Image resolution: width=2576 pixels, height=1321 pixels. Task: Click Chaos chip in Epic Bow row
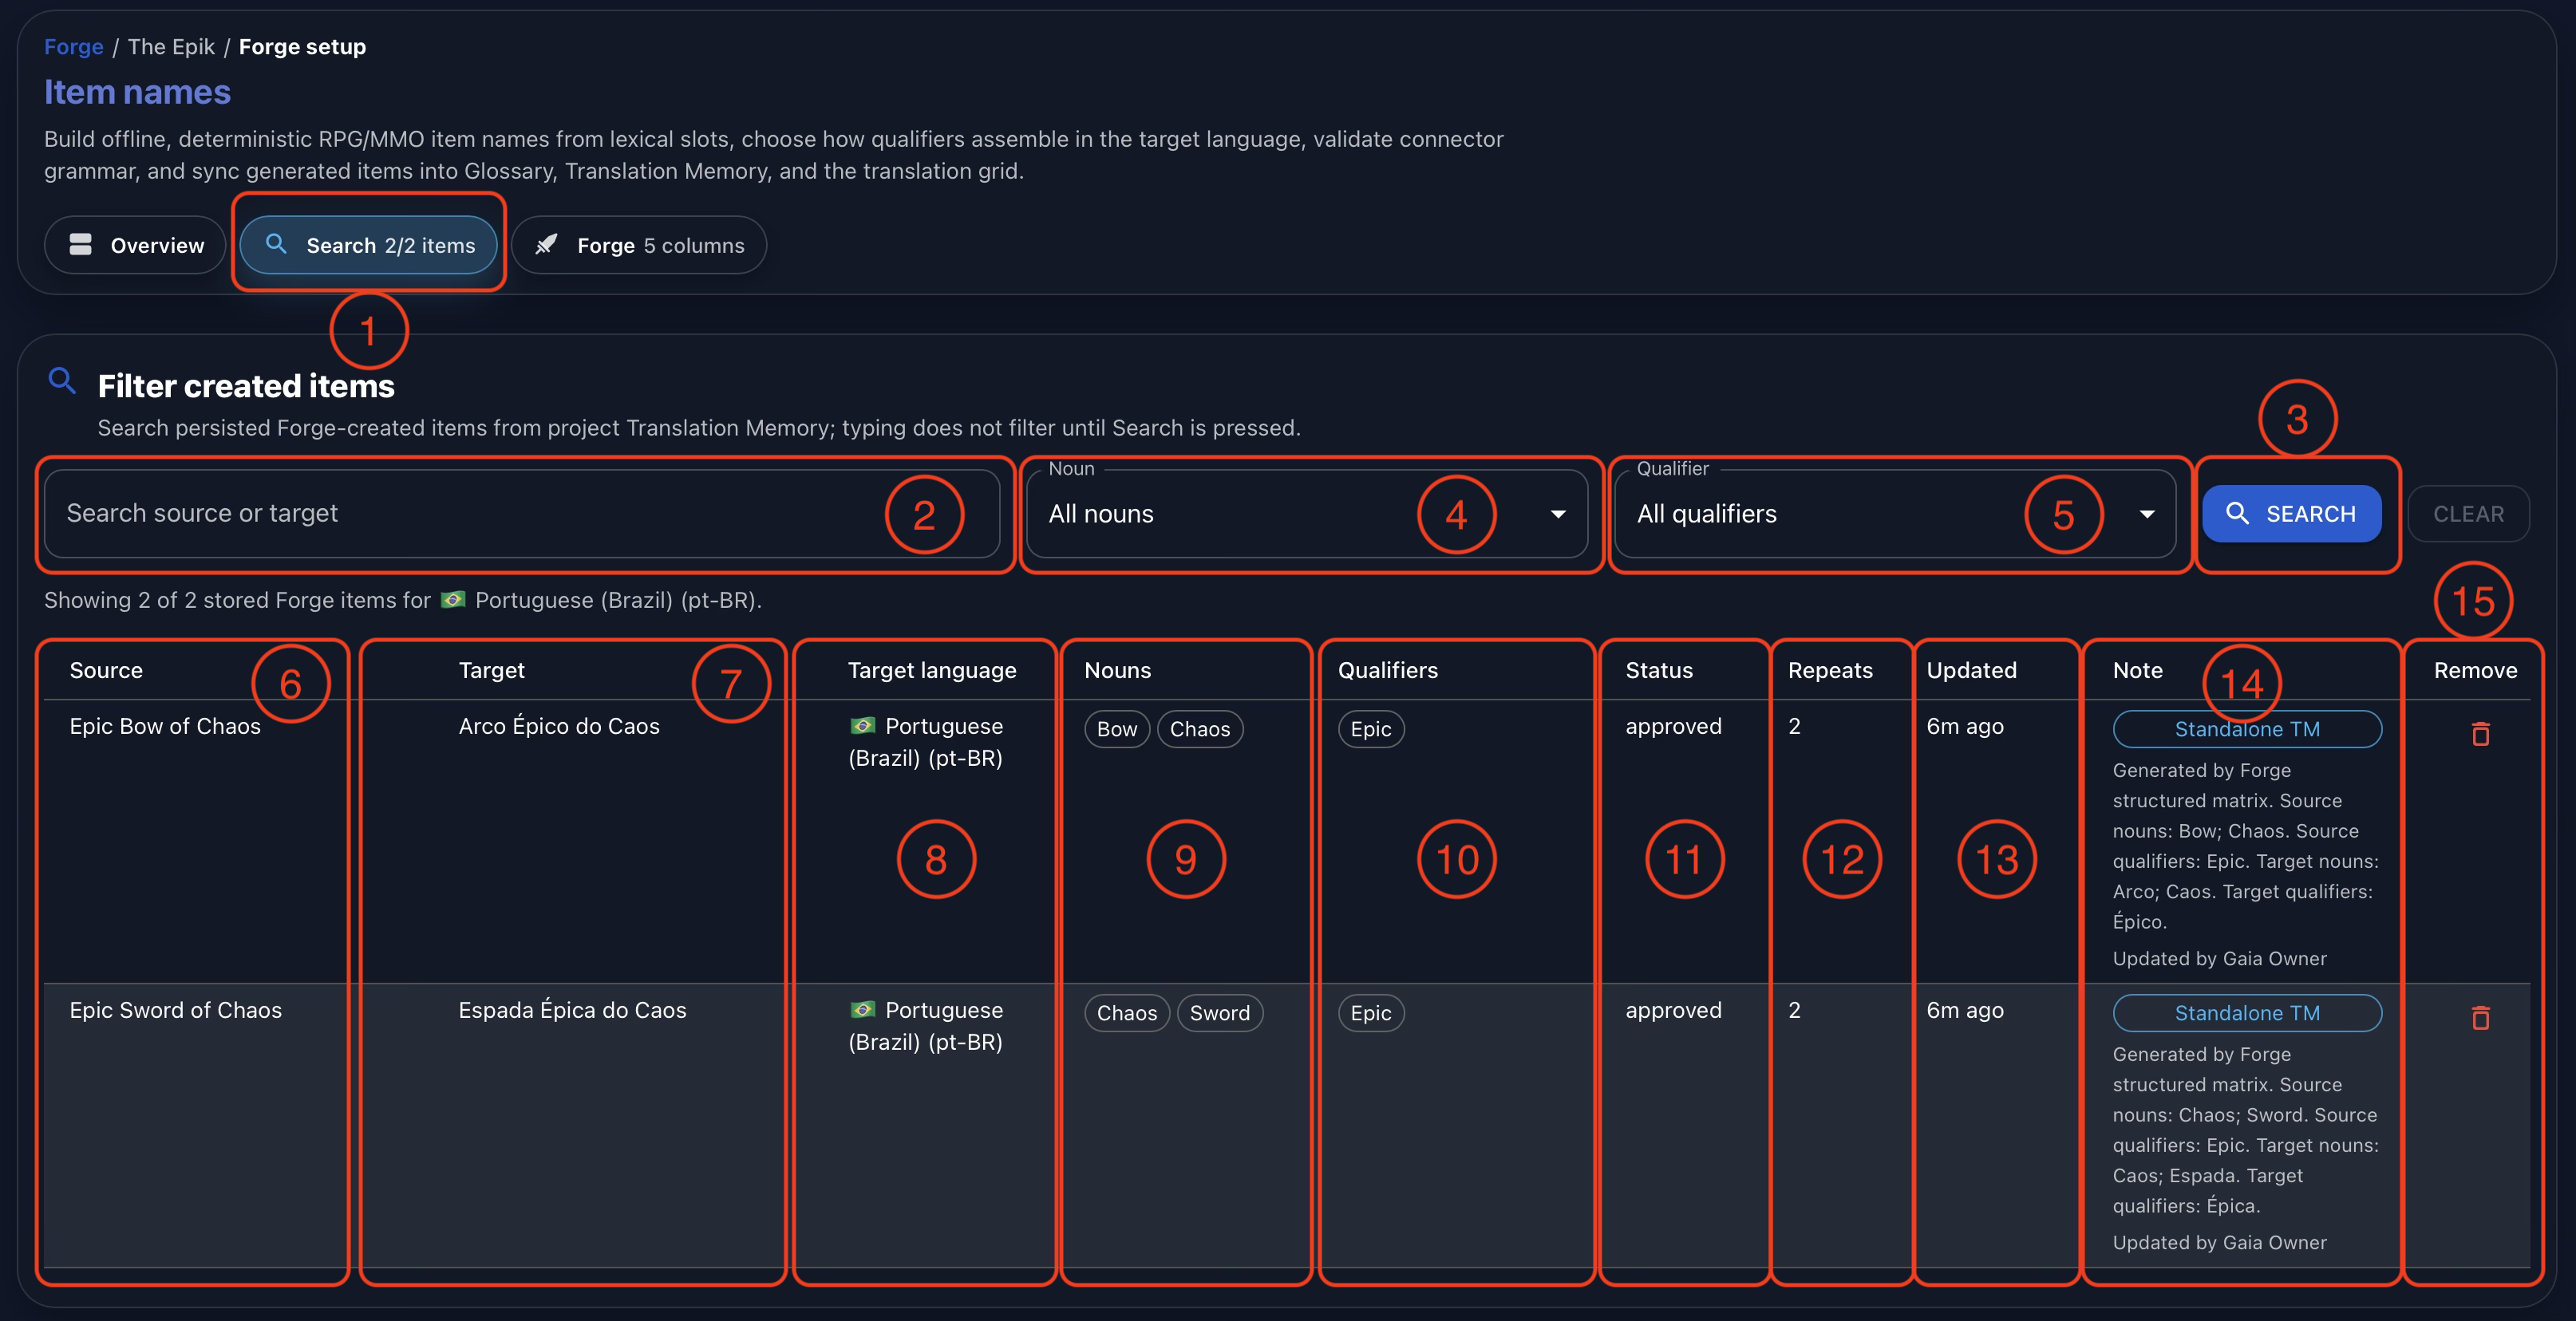click(x=1200, y=728)
